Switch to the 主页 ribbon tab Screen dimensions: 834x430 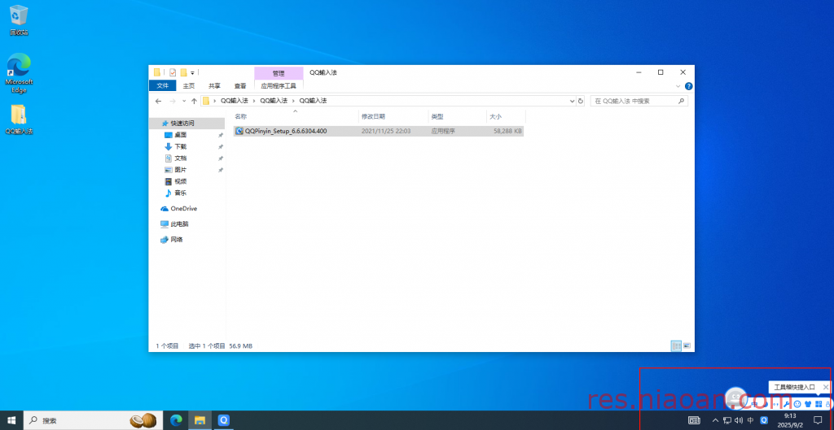click(x=189, y=85)
